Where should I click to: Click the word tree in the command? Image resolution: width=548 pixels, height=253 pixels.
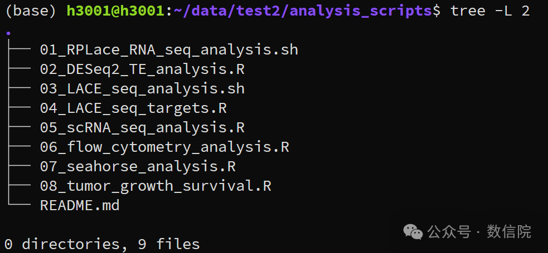point(468,11)
